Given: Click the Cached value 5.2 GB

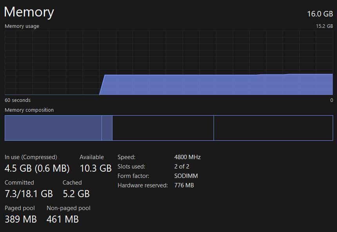Looking at the screenshot, I should pos(76,194).
